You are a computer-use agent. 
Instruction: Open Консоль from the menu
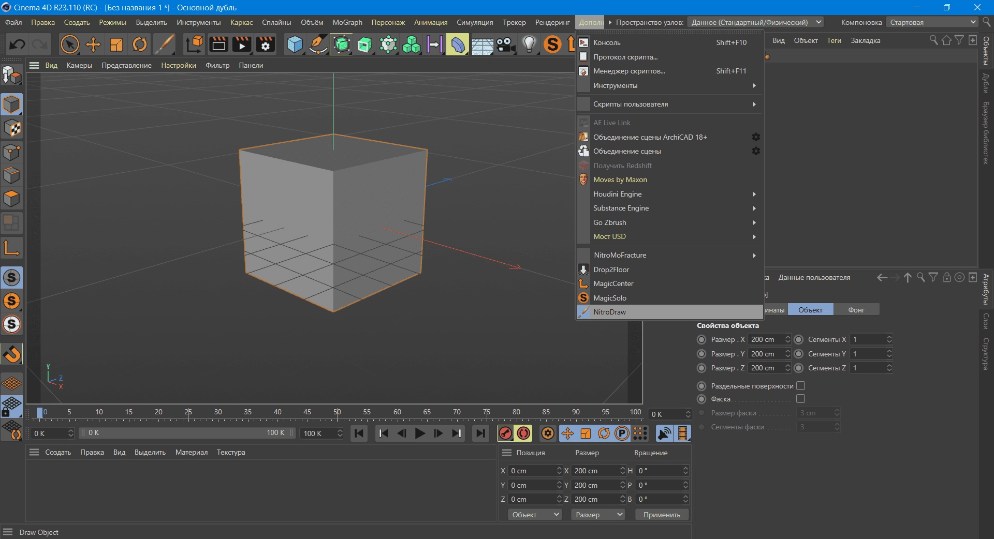(x=670, y=42)
